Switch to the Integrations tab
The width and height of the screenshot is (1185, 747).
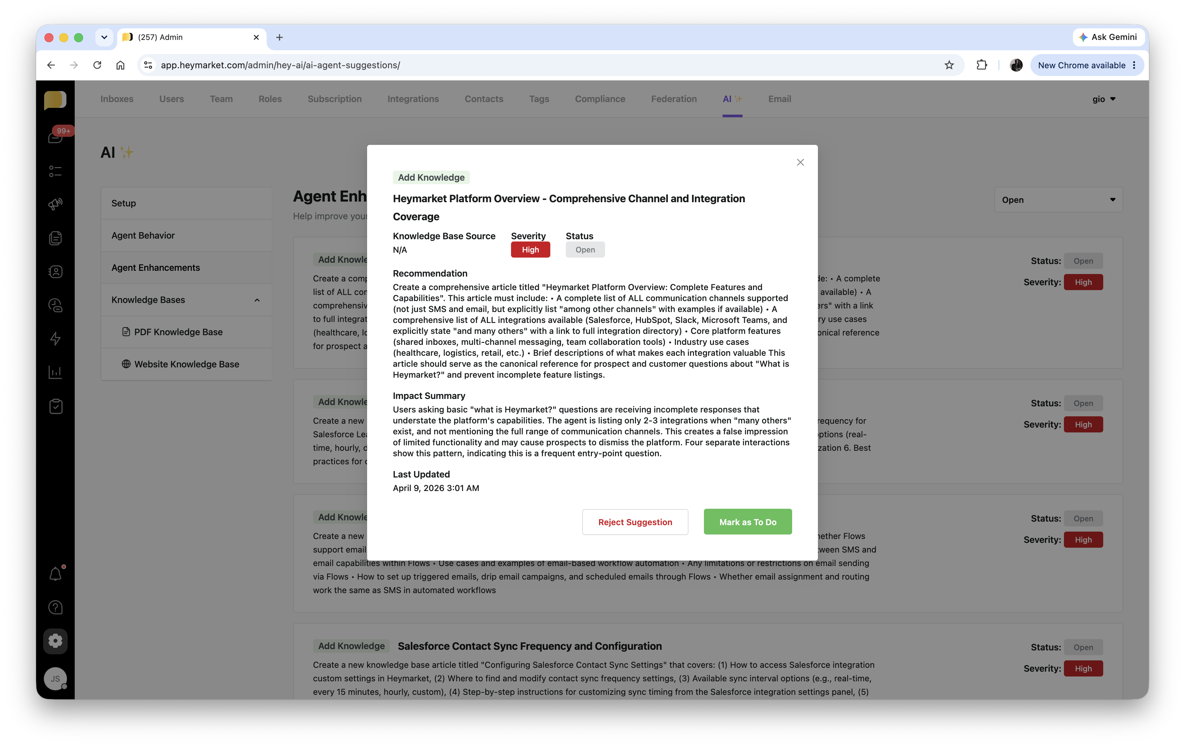point(413,99)
